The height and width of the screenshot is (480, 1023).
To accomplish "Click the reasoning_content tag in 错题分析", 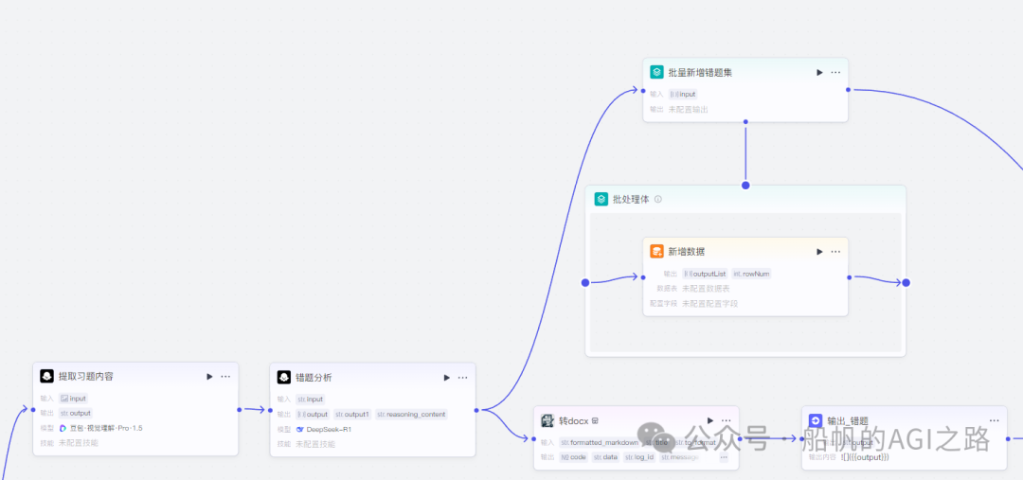I will click(412, 414).
